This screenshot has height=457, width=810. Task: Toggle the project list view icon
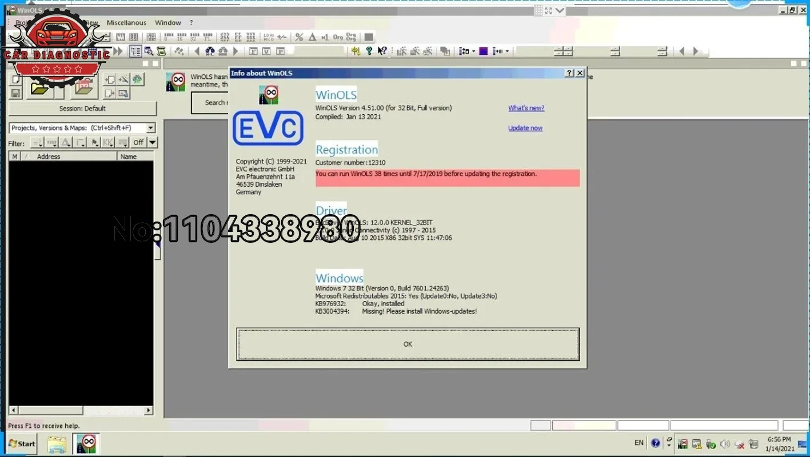point(135,51)
